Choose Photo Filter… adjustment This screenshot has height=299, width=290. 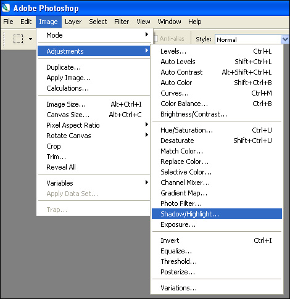pos(217,203)
